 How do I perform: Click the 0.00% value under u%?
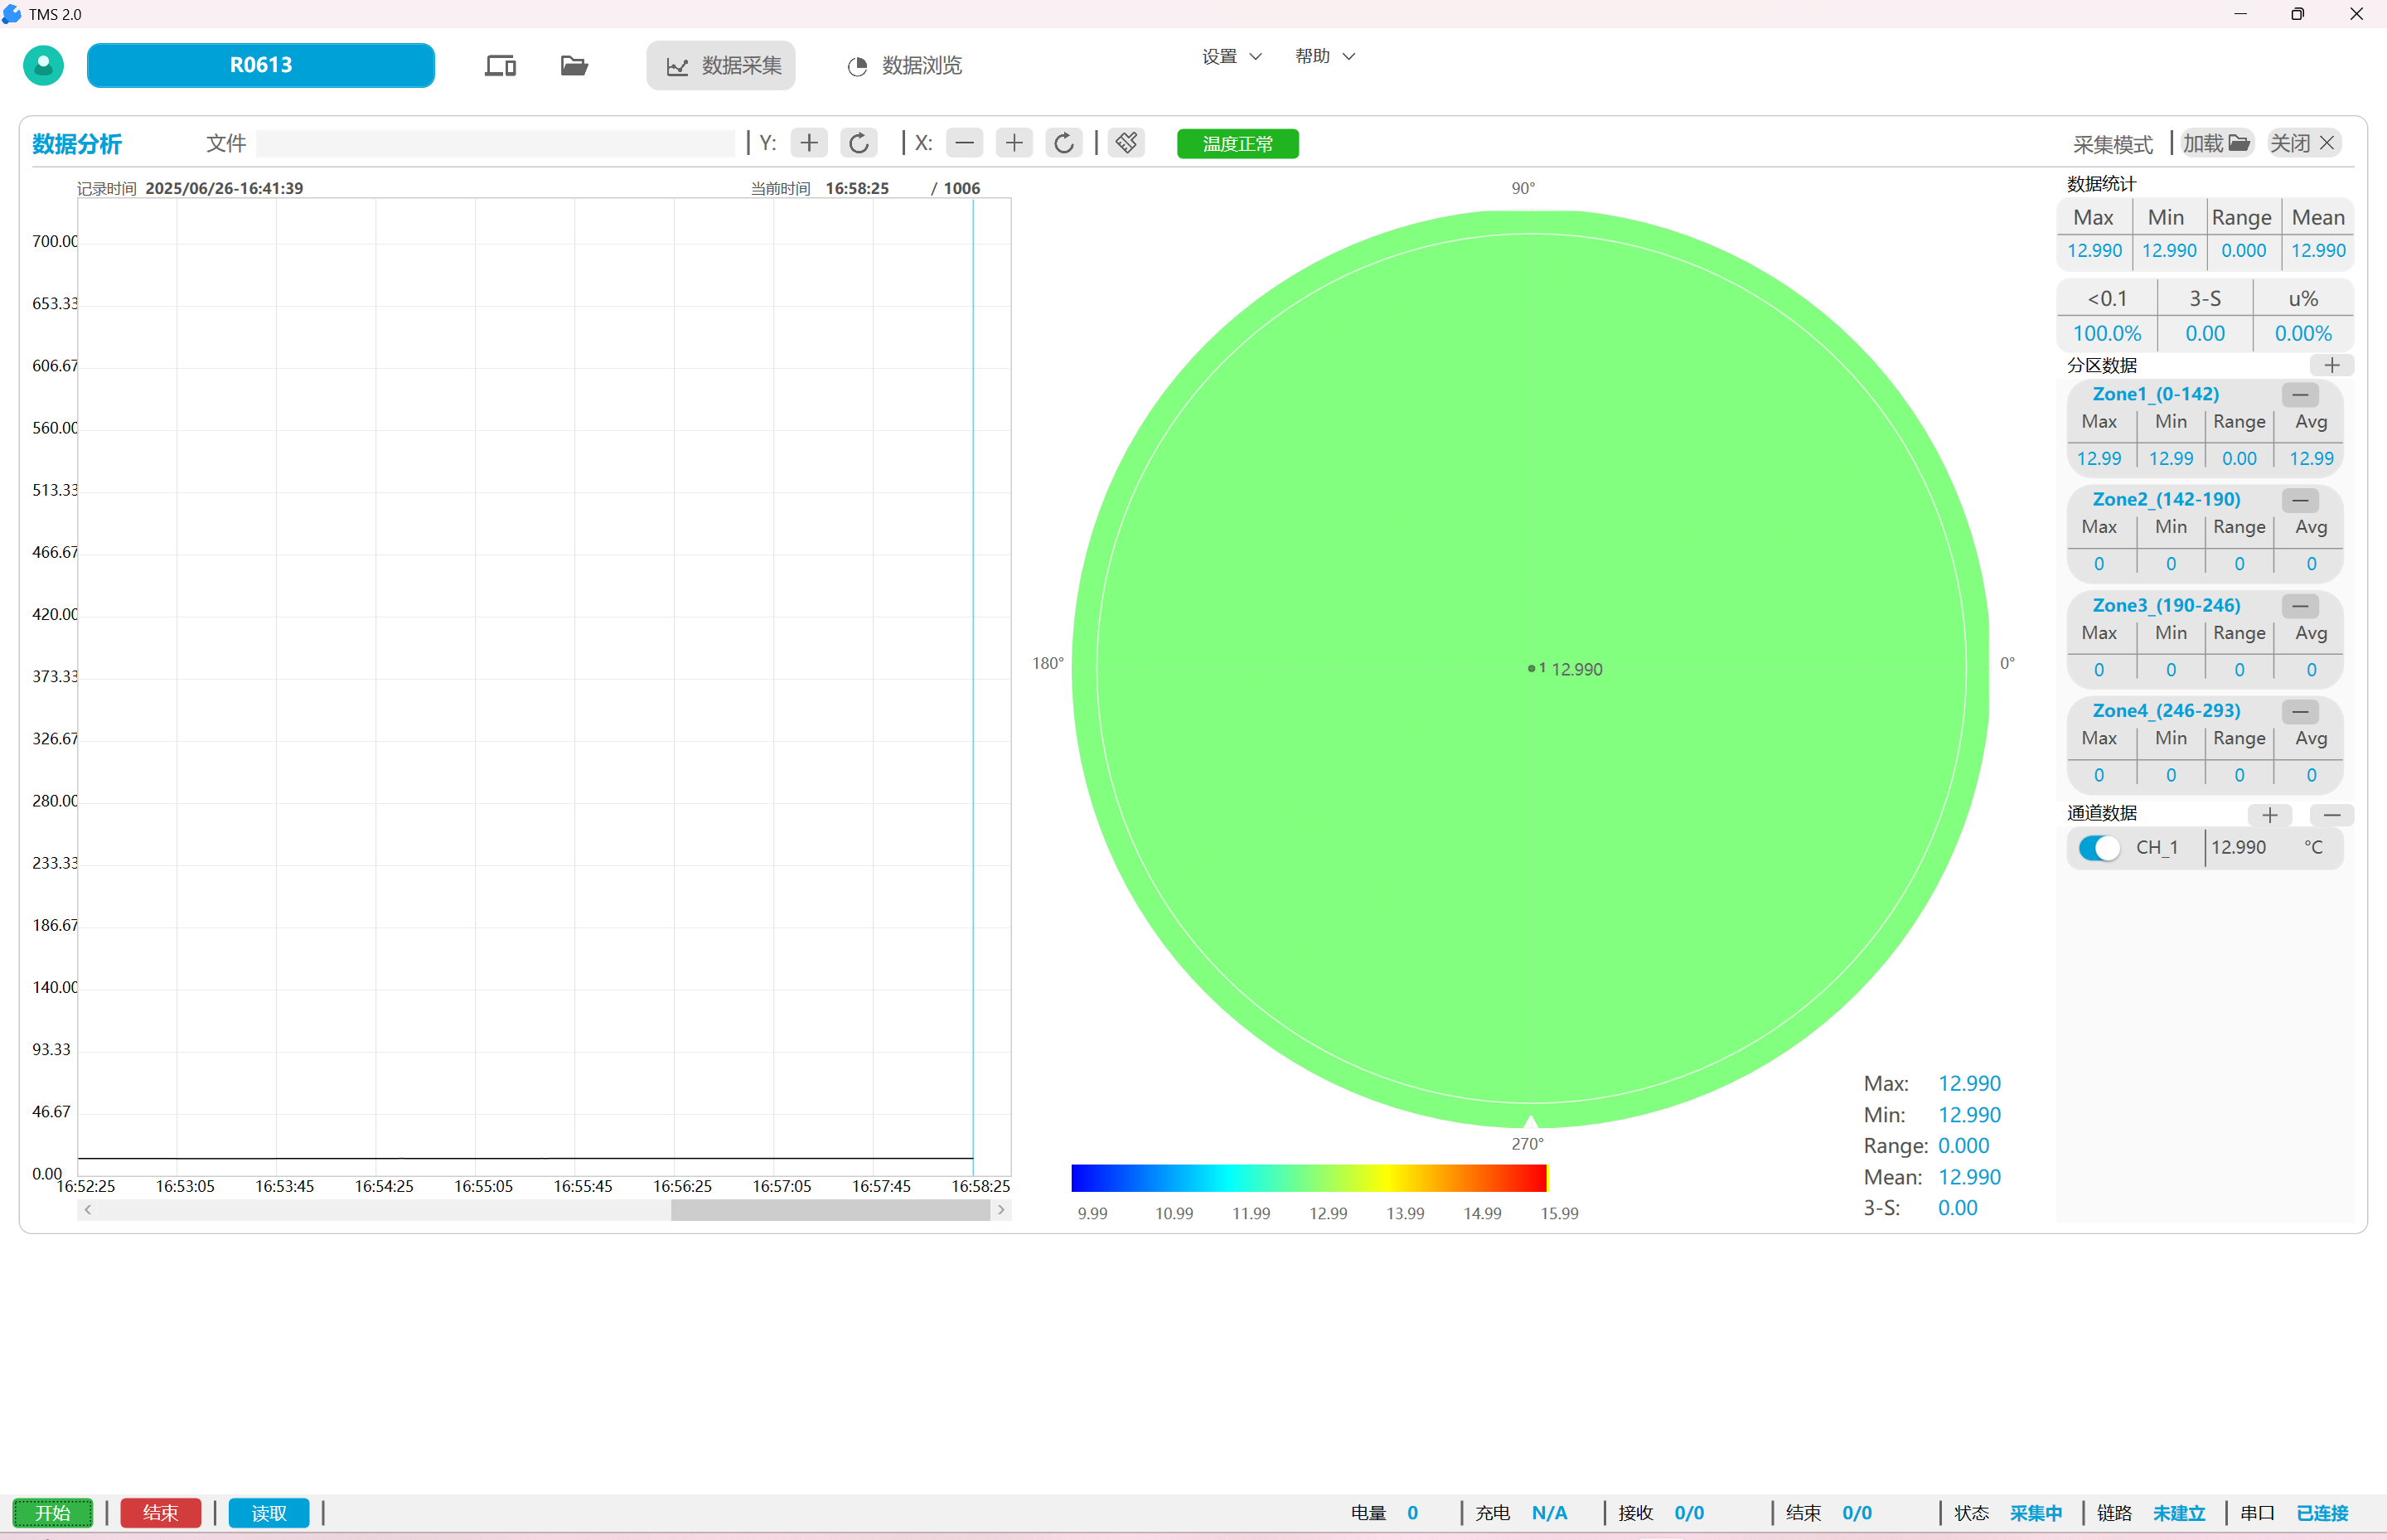[x=2303, y=334]
